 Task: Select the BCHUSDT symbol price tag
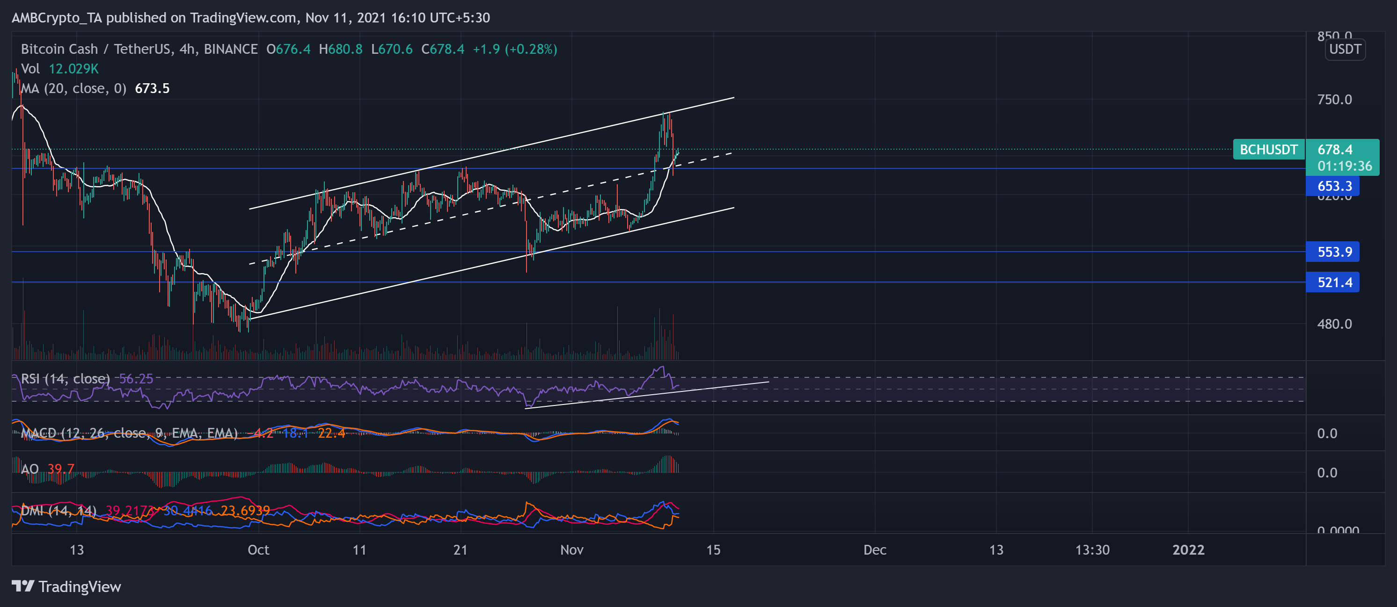coord(1268,150)
